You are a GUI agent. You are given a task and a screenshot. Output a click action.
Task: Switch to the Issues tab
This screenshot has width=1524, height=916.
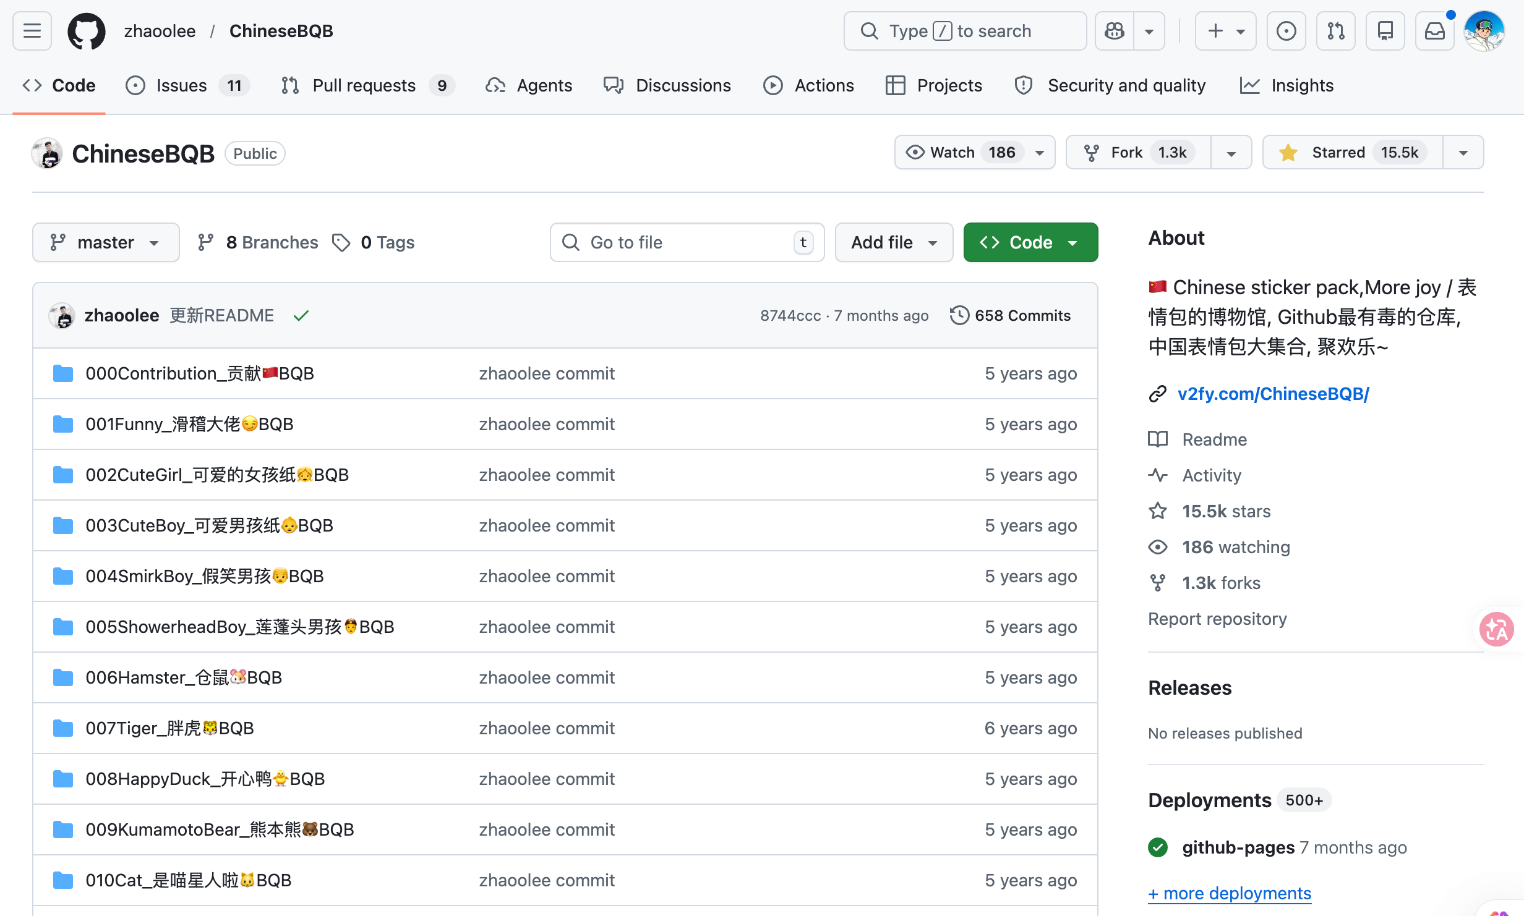pyautogui.click(x=182, y=85)
